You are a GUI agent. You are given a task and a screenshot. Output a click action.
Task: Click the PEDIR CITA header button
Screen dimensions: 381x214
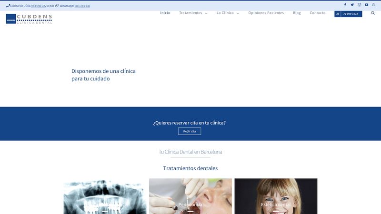point(348,14)
